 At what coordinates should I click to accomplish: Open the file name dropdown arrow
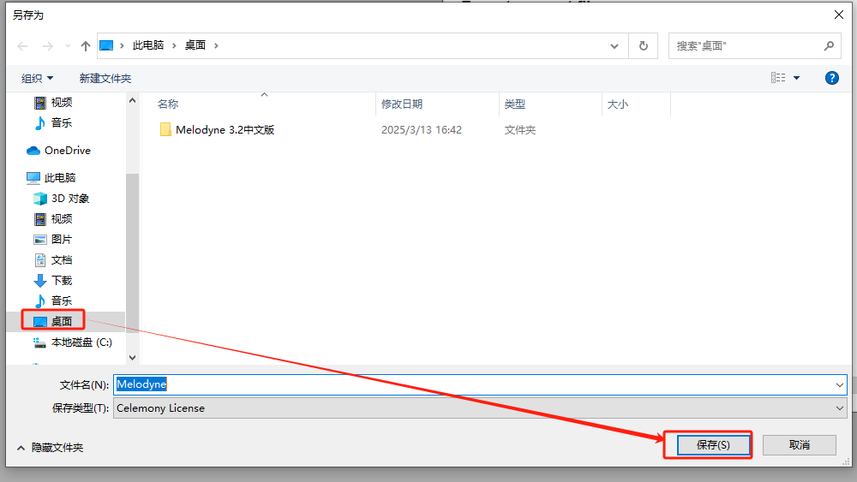(840, 385)
